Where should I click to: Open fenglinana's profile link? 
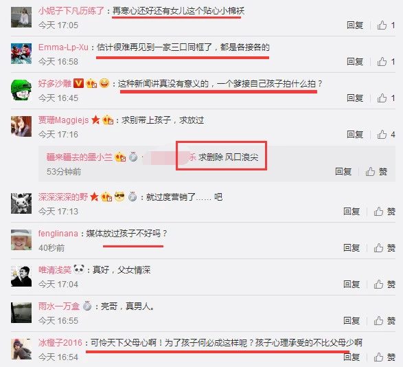click(58, 234)
